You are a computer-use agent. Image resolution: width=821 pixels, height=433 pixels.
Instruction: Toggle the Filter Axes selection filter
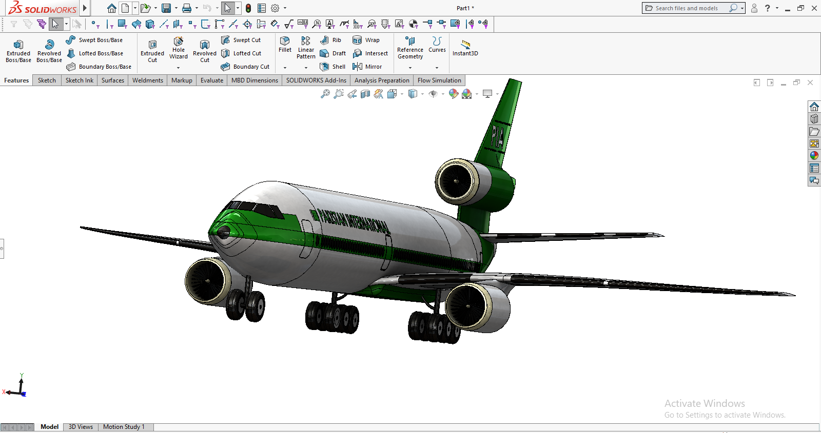click(164, 24)
